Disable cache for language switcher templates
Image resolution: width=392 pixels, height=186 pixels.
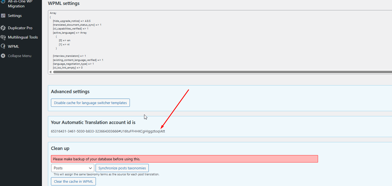(x=90, y=103)
